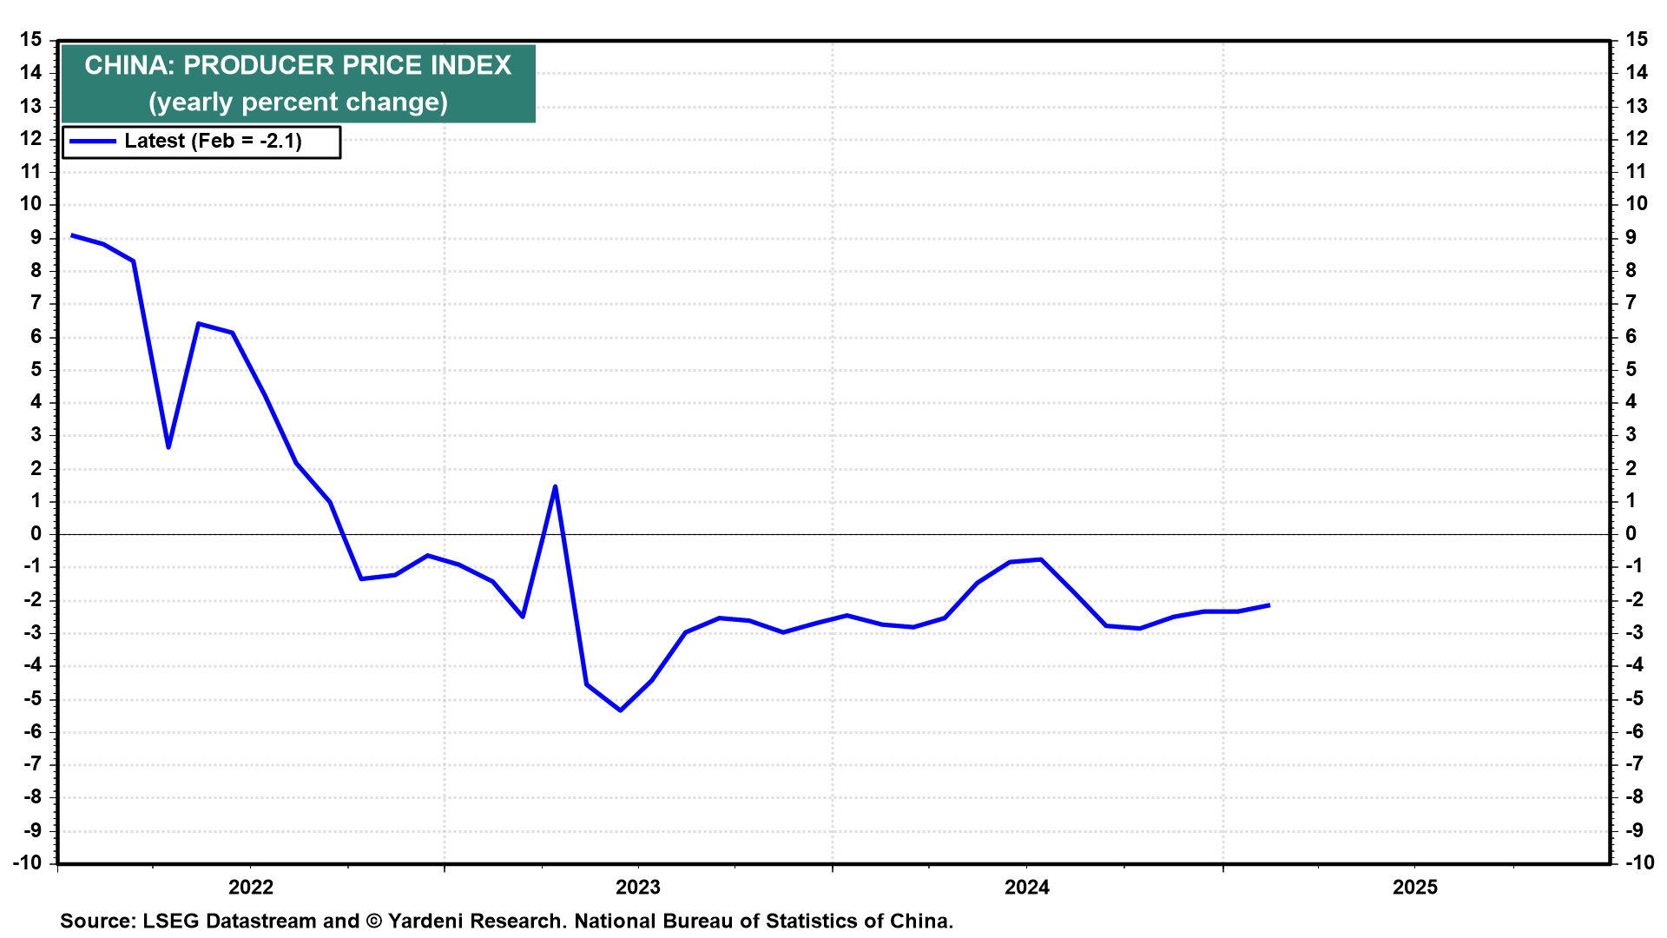Click the 2025 x-axis label

[x=1415, y=887]
